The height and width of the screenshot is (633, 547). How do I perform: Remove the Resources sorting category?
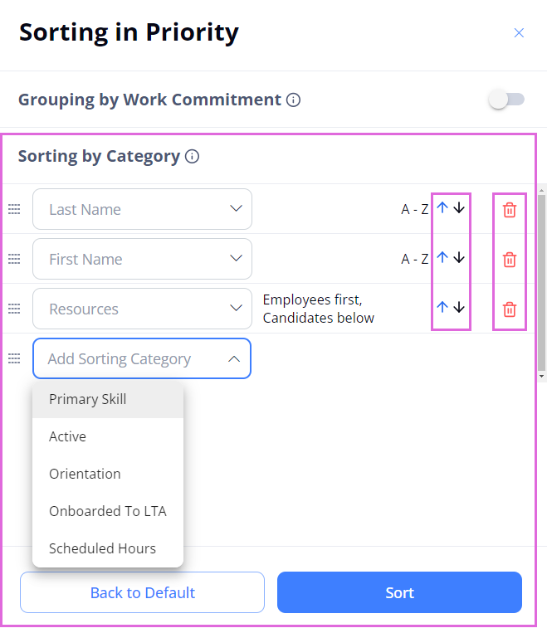pos(510,309)
